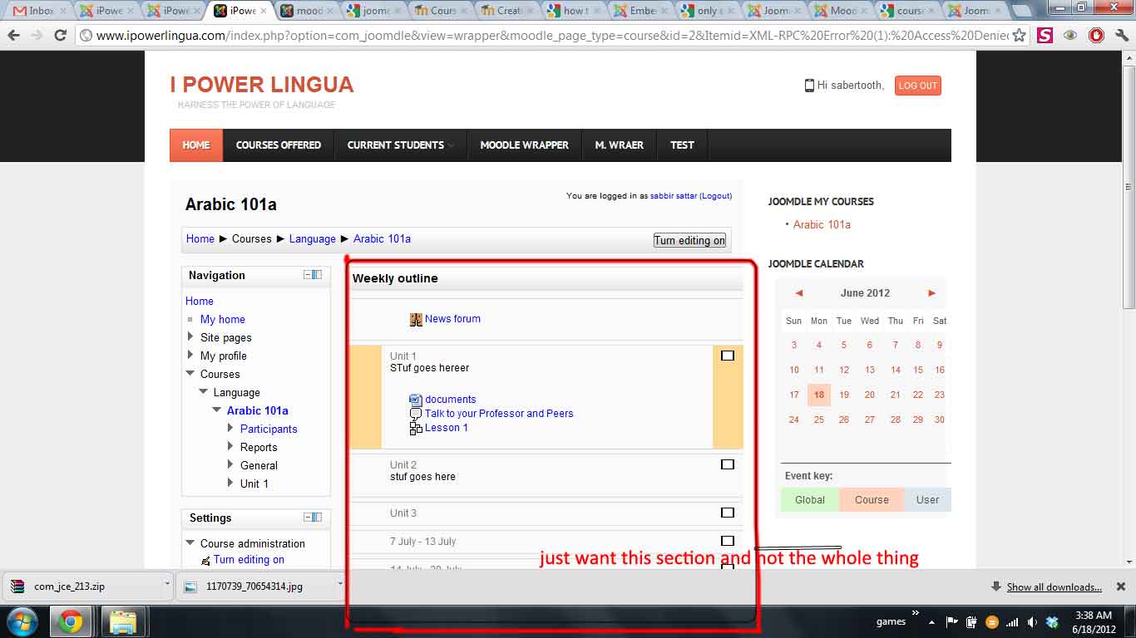Open the Courses Offered menu item
Screen dimensions: 1136x638
tap(278, 145)
